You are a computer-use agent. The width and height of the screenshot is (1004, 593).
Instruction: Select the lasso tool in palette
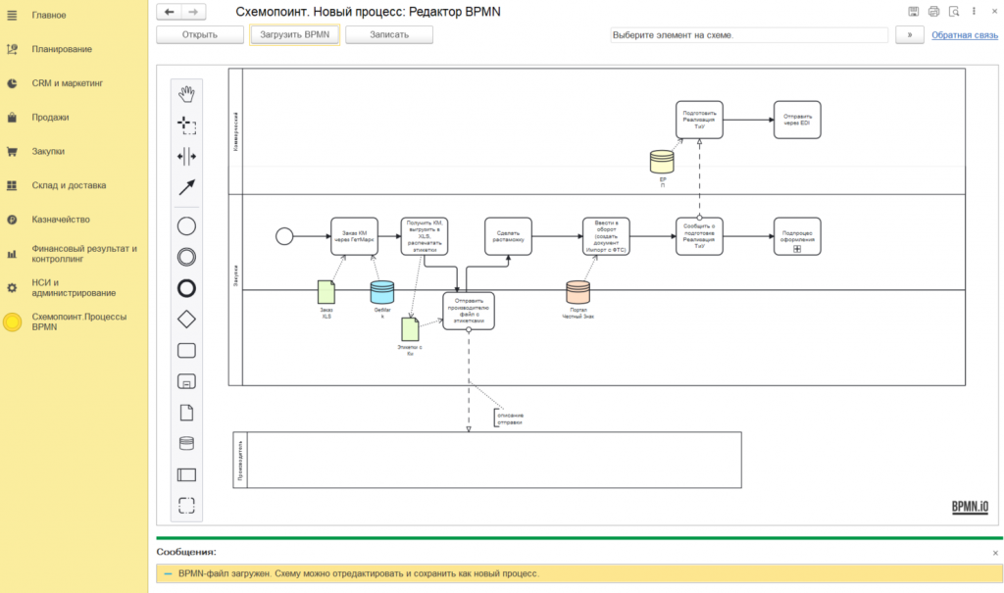tap(186, 124)
